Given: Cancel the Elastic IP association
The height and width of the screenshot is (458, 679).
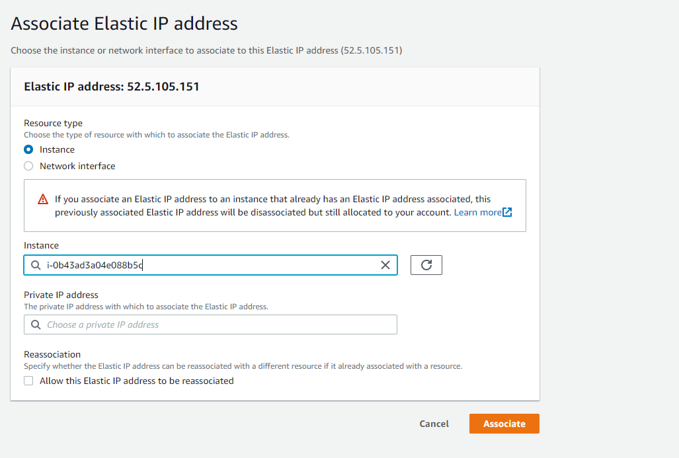Looking at the screenshot, I should click(x=434, y=424).
